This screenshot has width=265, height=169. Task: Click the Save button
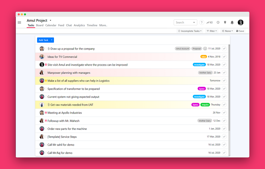(240, 31)
